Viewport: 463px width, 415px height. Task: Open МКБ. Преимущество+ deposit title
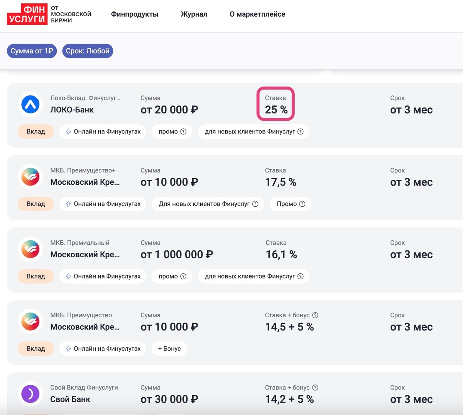[83, 170]
